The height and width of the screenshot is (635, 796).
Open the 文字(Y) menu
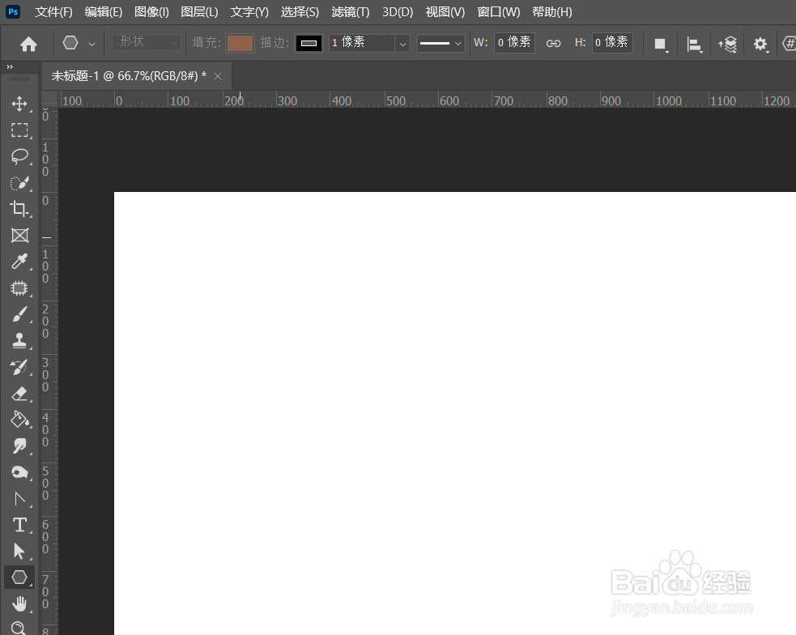(x=249, y=11)
